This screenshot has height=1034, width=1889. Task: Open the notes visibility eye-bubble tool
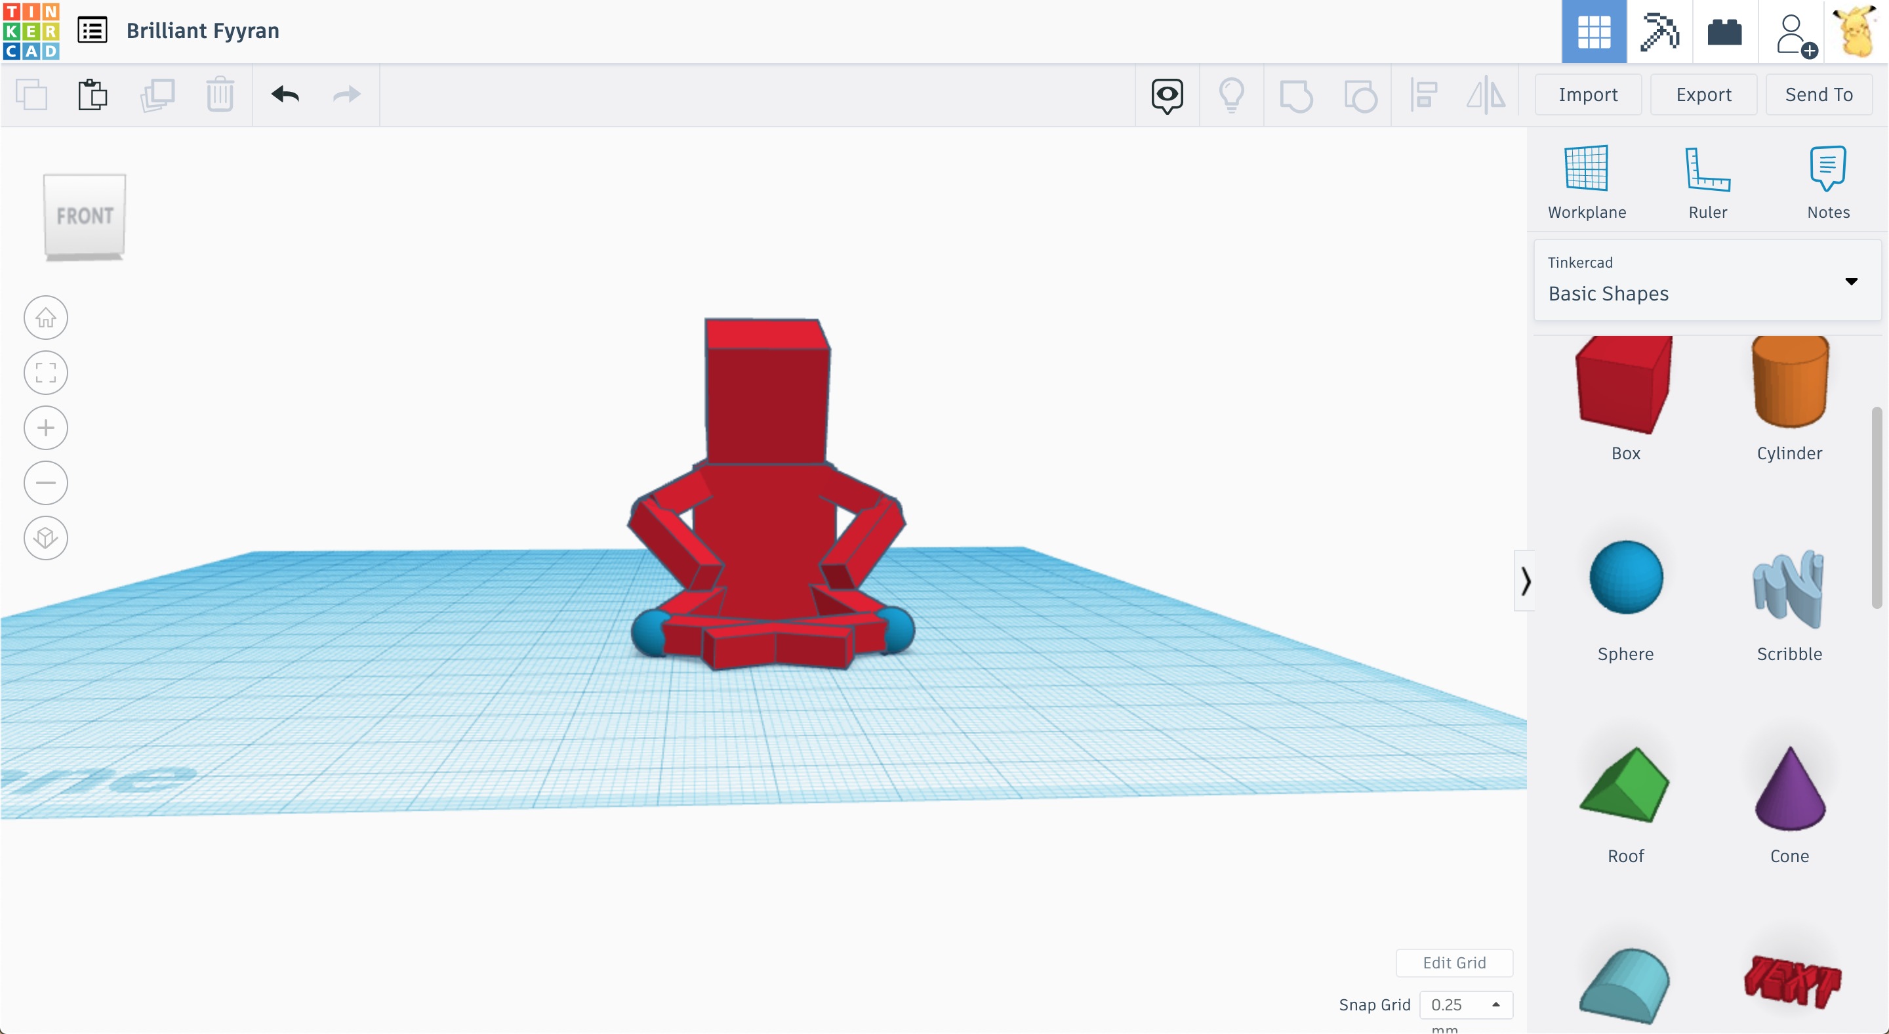point(1168,95)
